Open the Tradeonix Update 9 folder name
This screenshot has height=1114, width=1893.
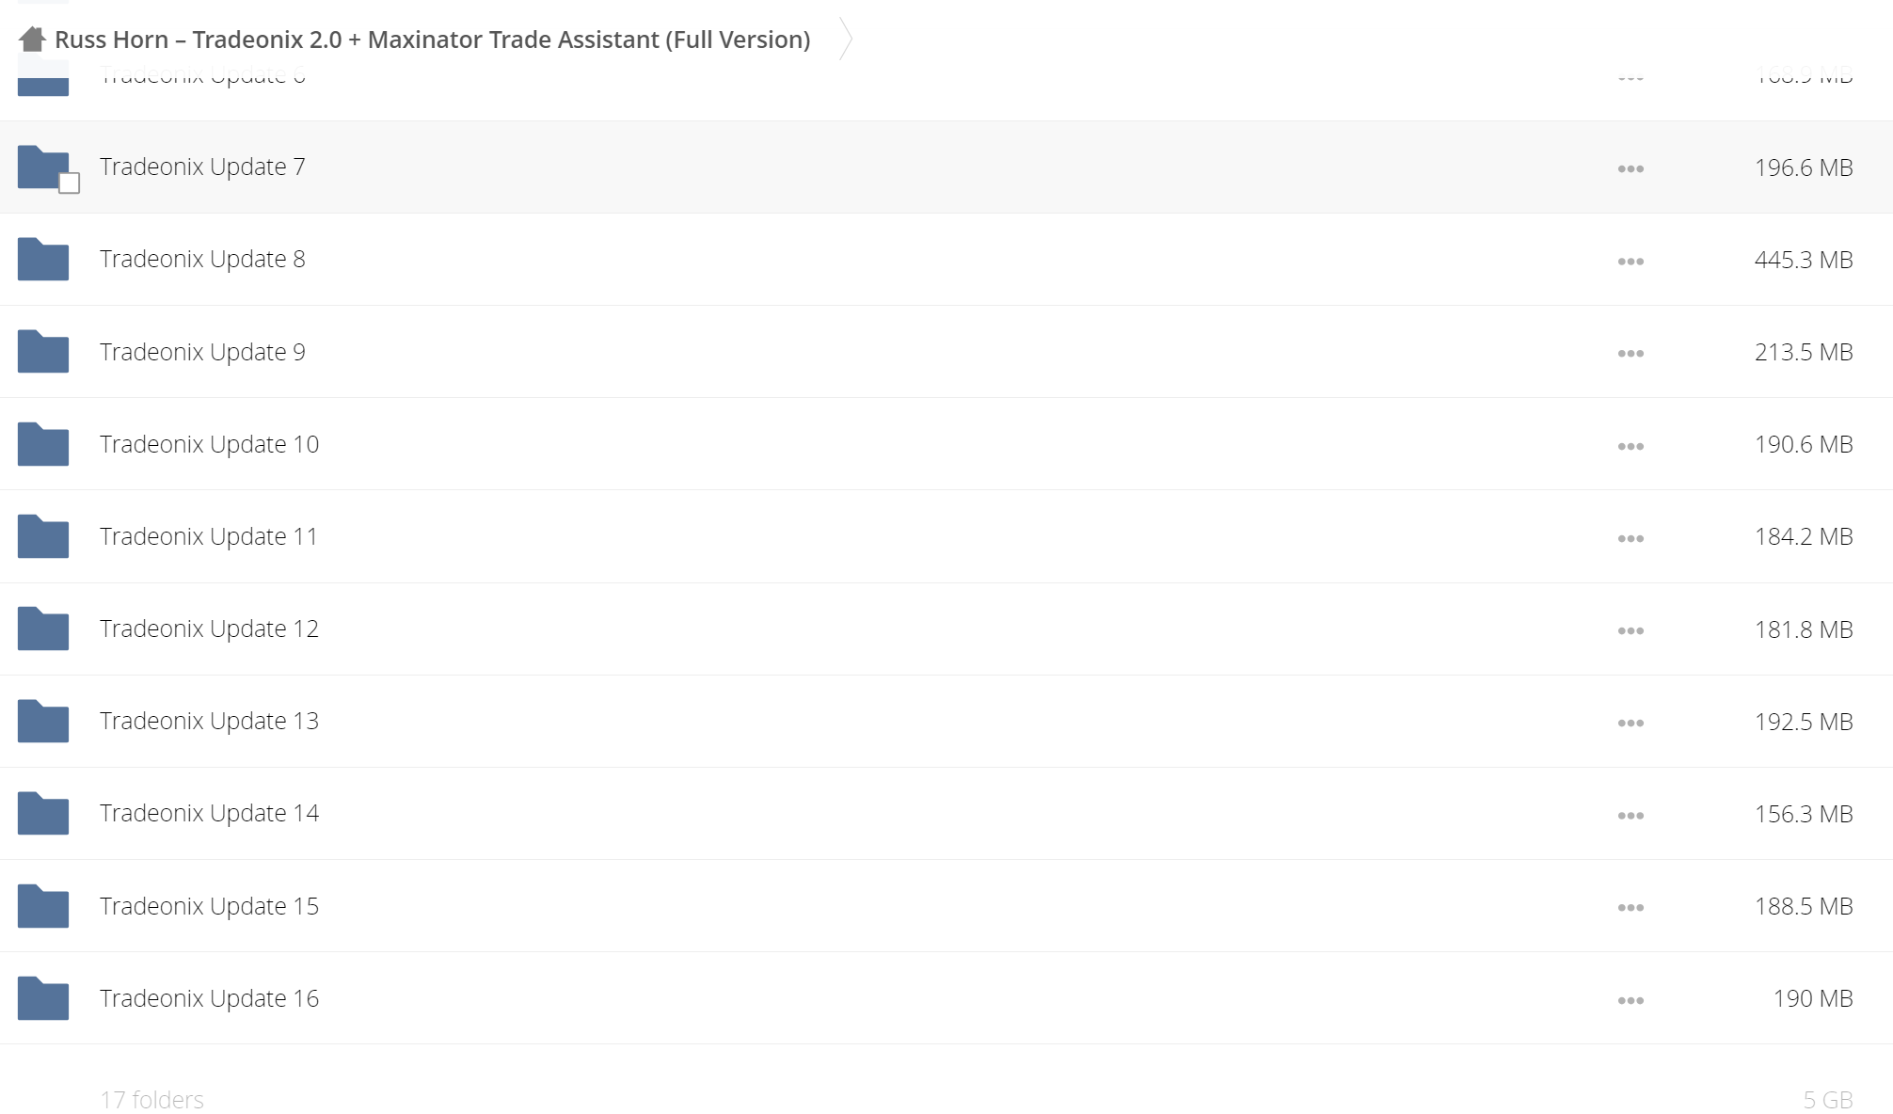(x=202, y=352)
